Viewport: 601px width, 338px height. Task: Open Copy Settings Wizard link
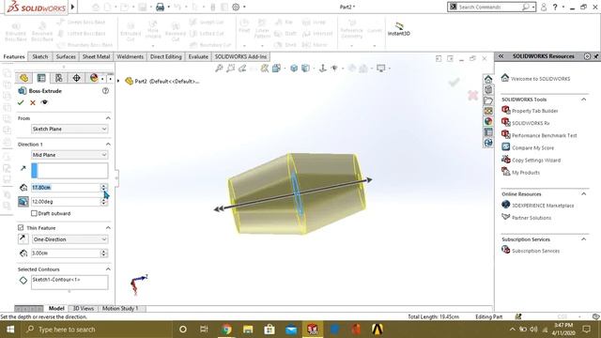(x=536, y=161)
